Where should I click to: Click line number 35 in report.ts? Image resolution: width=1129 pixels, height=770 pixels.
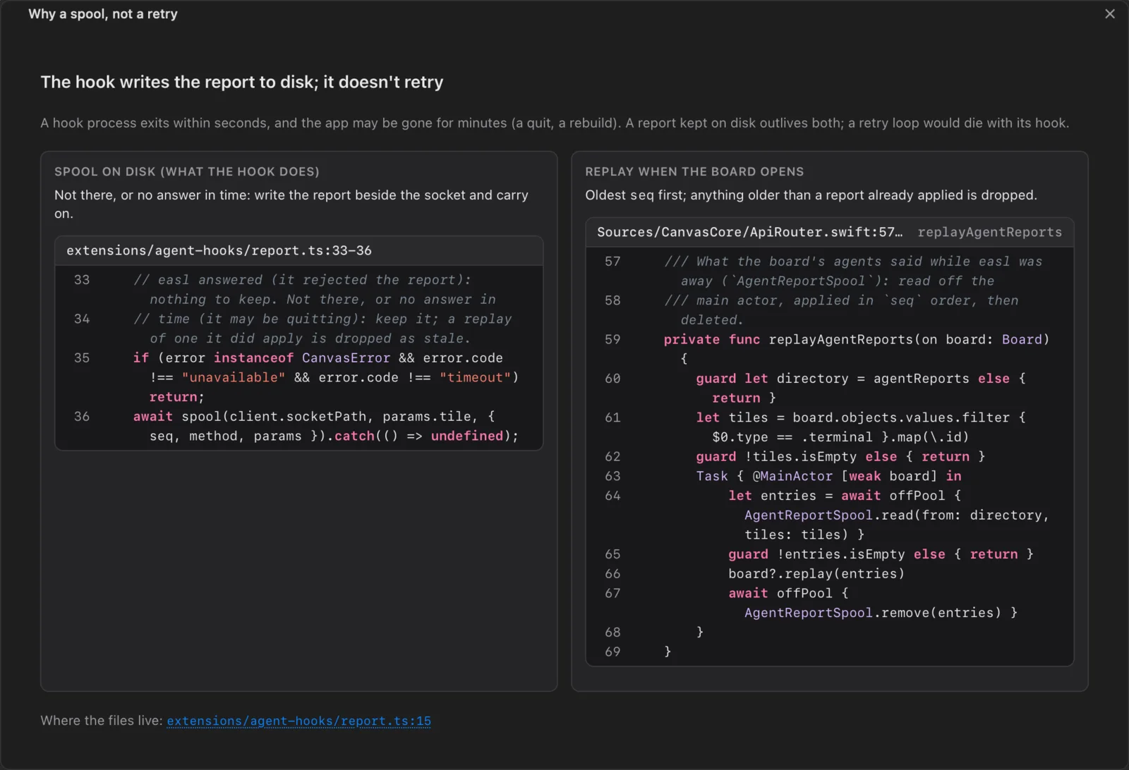point(82,357)
